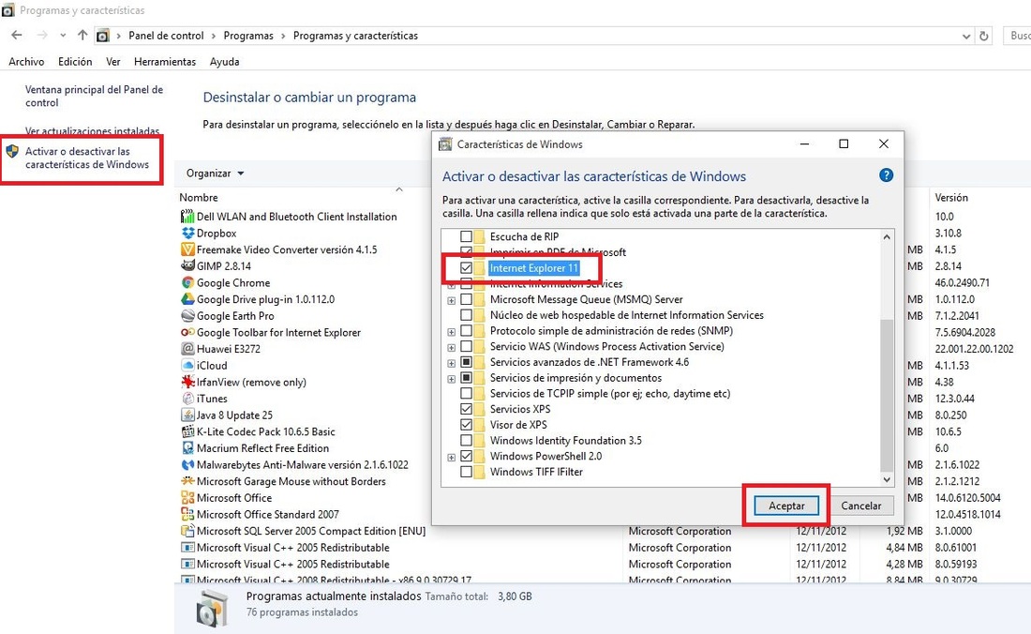Click the Dell WLAN and Bluetooth icon
The height and width of the screenshot is (634, 1031).
click(187, 217)
